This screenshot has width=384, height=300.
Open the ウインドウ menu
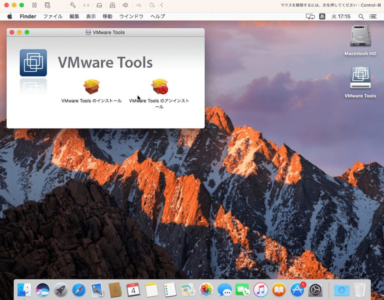pos(131,17)
